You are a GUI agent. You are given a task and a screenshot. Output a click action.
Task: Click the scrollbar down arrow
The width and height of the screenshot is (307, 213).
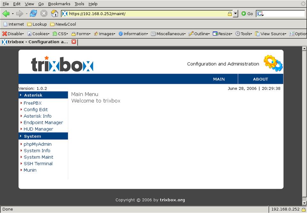point(304,203)
